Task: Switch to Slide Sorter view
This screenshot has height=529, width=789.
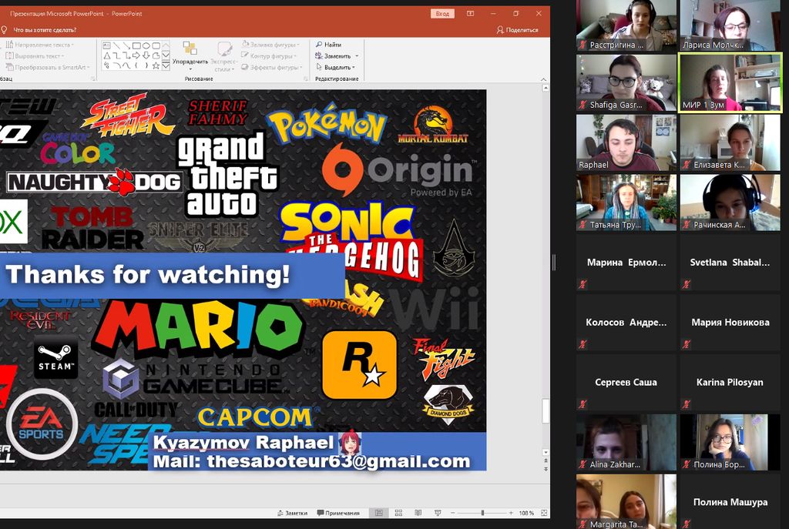Action: pos(398,513)
